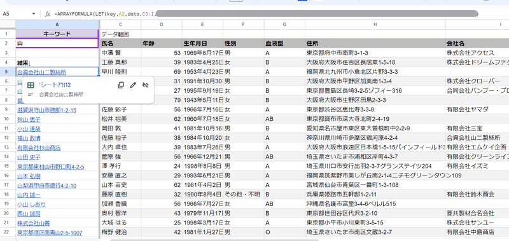Click the select-all corner box
509x241 pixels.
pos(8,24)
